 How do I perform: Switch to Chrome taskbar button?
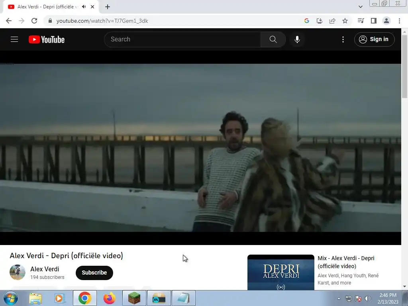click(84, 298)
